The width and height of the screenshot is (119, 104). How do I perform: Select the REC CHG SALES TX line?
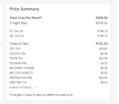click(58, 73)
